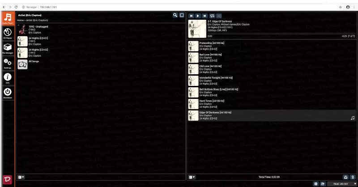Image resolution: width=358 pixels, height=187 pixels.
Task: Click the All Songs disc icon
Action: pos(23,64)
